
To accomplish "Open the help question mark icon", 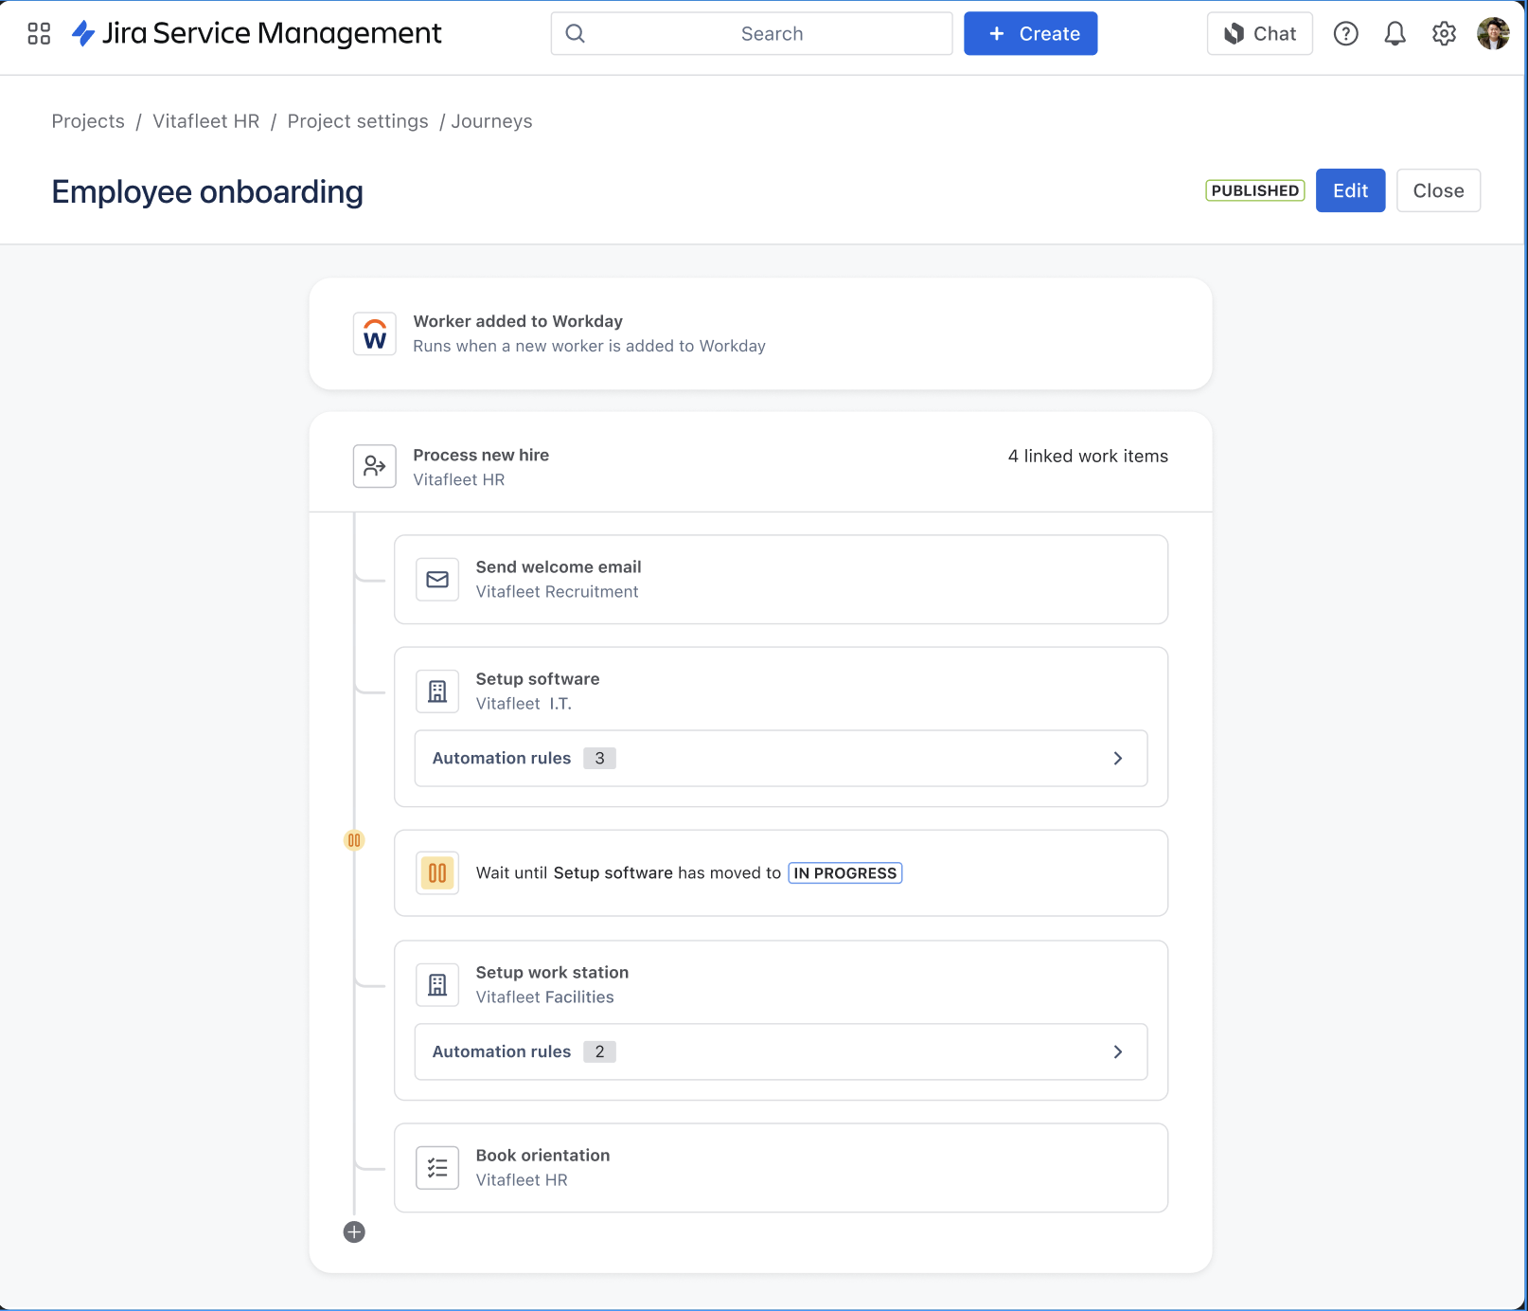I will [x=1345, y=33].
